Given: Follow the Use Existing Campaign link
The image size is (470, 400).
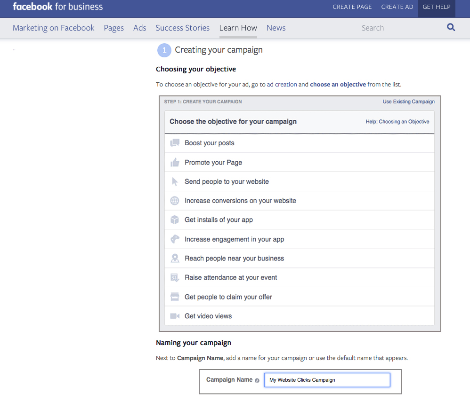Looking at the screenshot, I should click(408, 102).
